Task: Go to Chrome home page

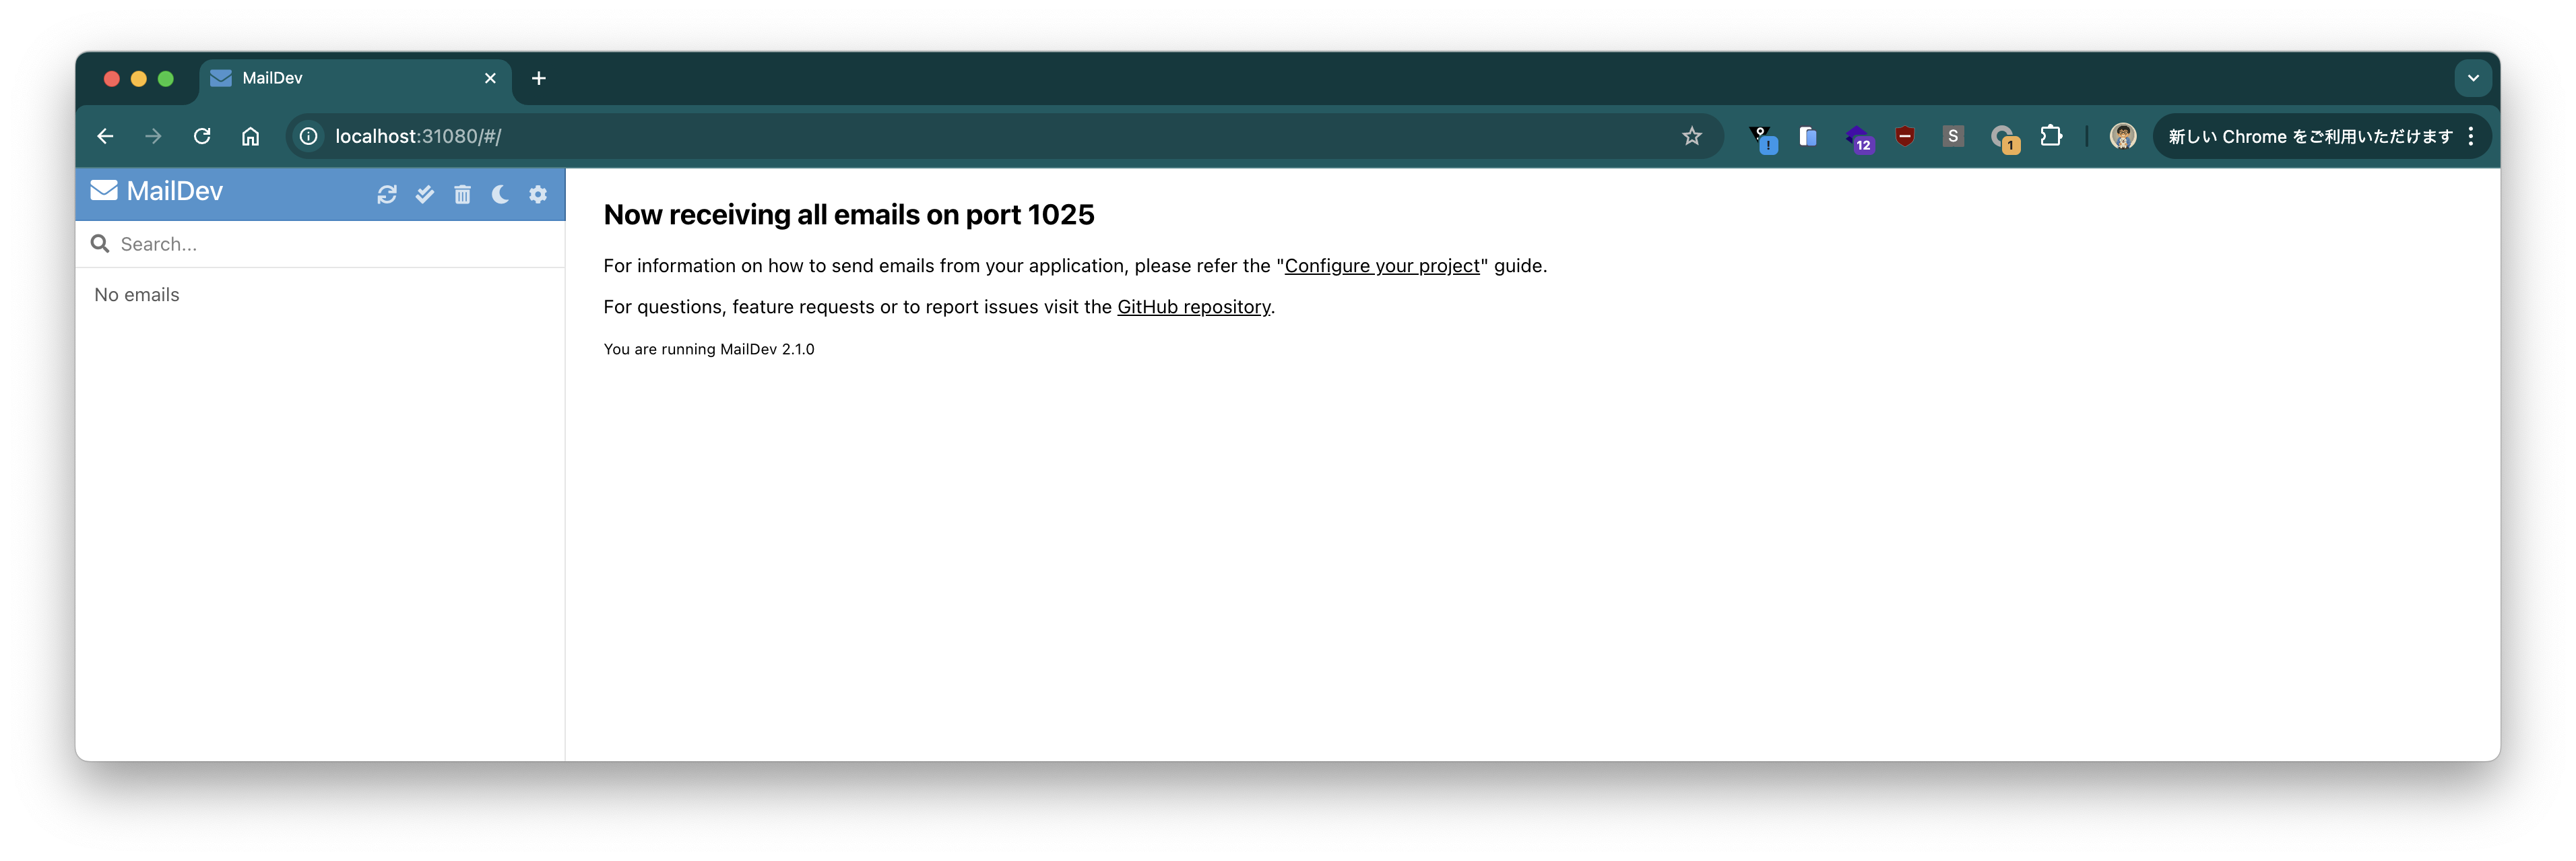Action: 250,136
